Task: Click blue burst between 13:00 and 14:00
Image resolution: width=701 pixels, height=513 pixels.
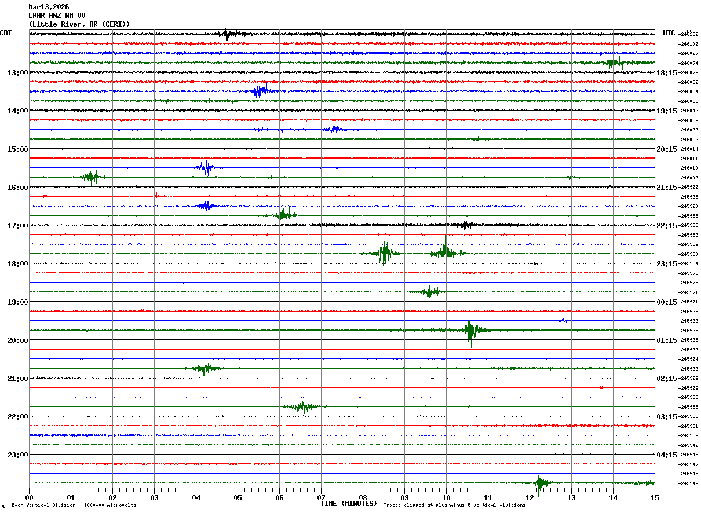Action: (x=260, y=91)
